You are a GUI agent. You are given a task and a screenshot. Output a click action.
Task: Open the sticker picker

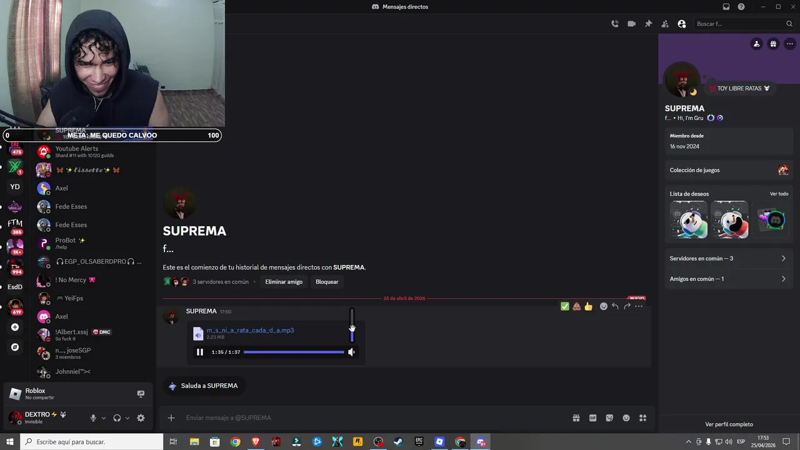pos(609,418)
